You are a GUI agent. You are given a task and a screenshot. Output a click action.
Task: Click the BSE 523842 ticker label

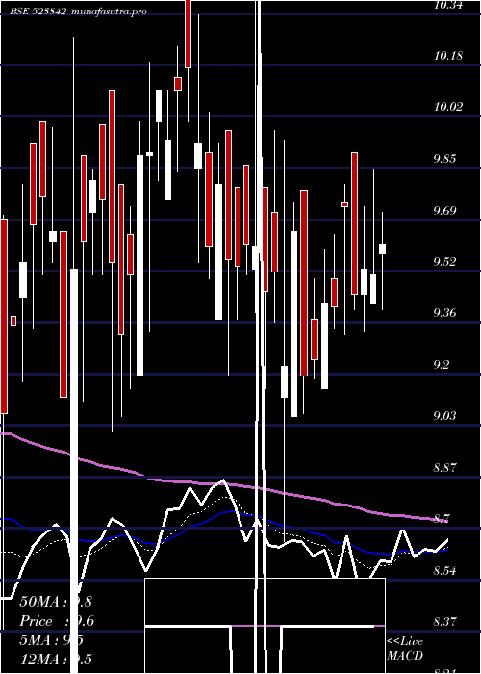coord(38,11)
